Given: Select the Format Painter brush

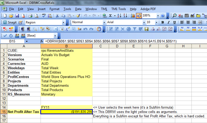Looking at the screenshot, I should (x=78, y=16).
